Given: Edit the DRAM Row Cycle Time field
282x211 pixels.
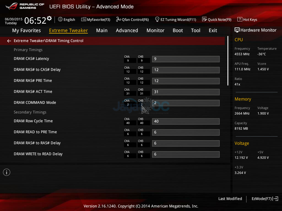Looking at the screenshot, I should click(186, 121).
